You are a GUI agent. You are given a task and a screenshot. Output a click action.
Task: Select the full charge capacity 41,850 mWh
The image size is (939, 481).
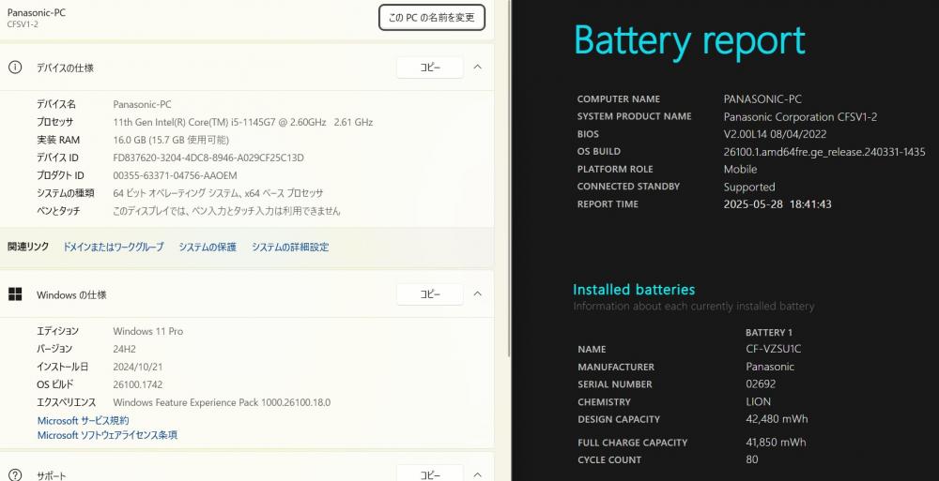(x=776, y=443)
